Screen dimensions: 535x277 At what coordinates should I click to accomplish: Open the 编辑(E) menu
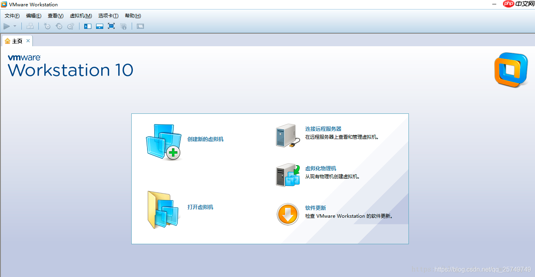pos(34,16)
